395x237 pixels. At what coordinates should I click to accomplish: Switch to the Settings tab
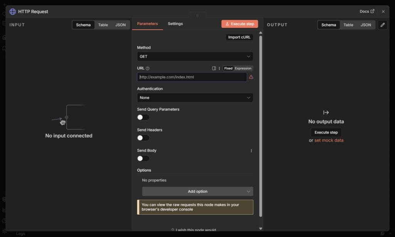pos(175,24)
